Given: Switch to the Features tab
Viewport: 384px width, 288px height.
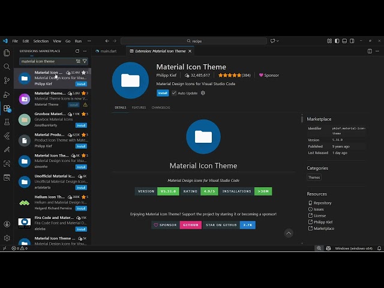Looking at the screenshot, I should click(139, 107).
